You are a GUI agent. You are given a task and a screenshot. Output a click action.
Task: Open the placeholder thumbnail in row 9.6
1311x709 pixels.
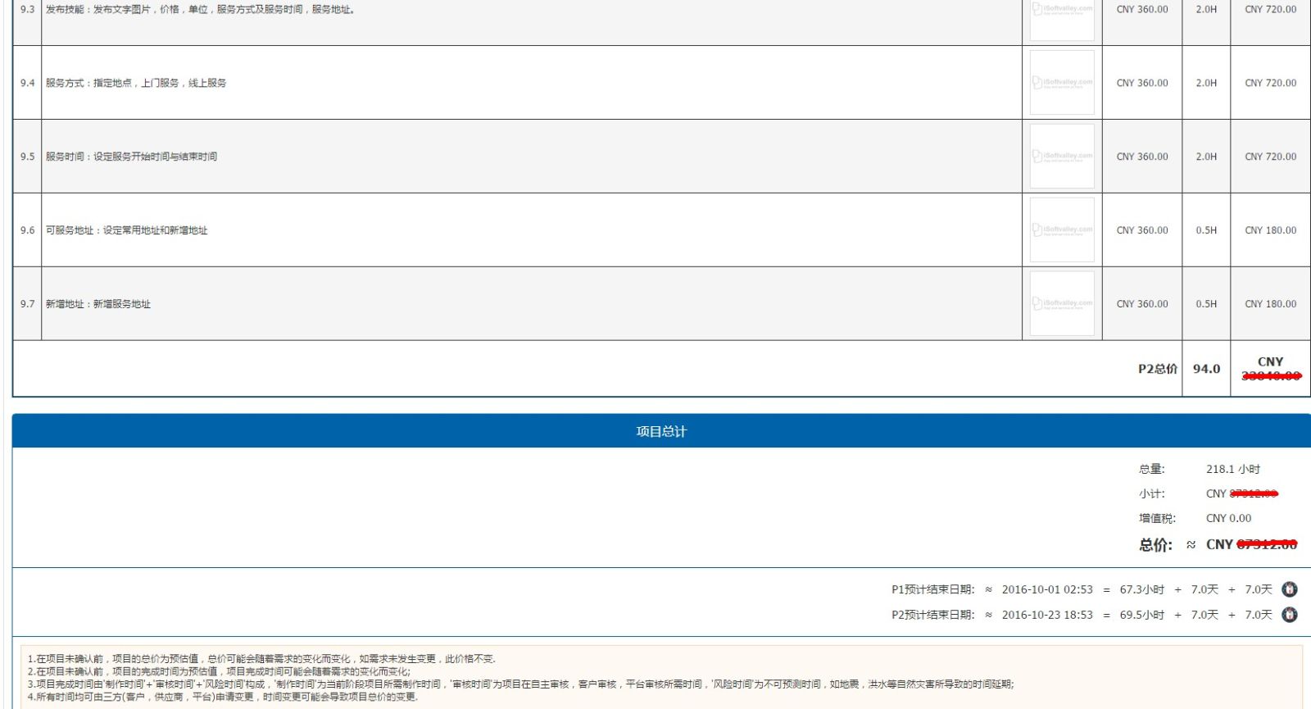coord(1062,230)
